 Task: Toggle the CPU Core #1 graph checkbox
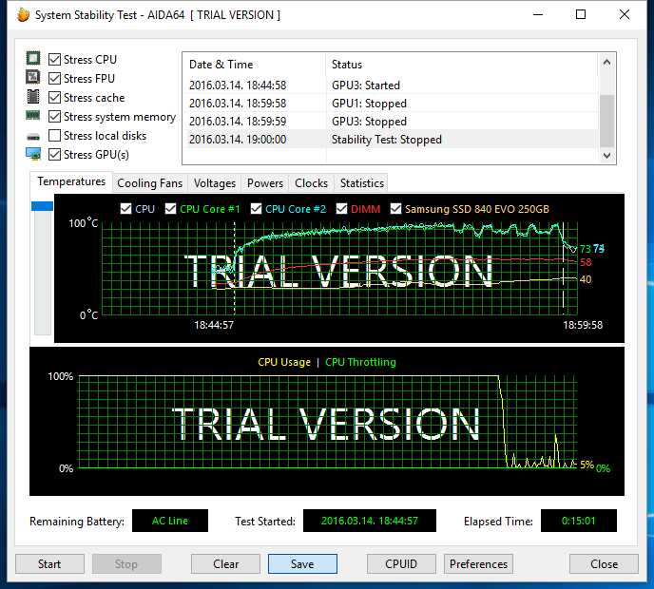tap(170, 208)
